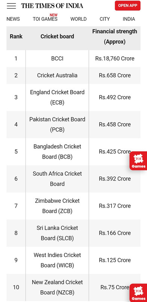
Task: Select the Cricket Australia cell
Action: coord(57,75)
